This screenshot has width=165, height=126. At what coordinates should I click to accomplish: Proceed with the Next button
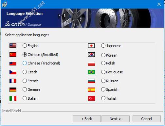coord(116,119)
